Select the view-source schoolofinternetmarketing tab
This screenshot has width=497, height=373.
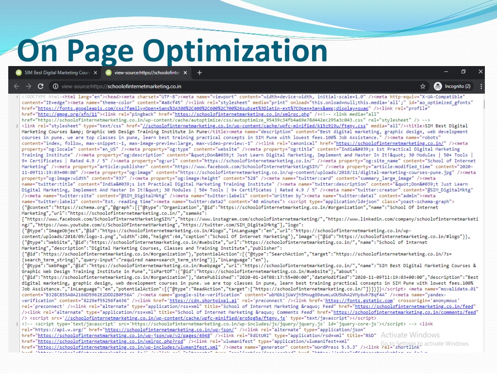point(147,73)
